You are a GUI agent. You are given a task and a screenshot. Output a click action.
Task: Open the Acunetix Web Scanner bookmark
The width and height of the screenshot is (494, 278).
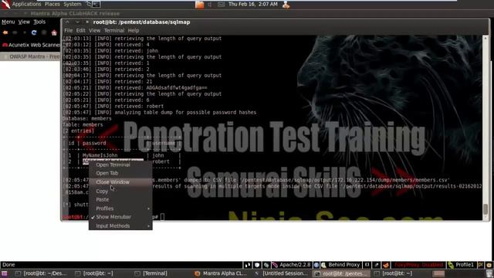[x=31, y=45]
